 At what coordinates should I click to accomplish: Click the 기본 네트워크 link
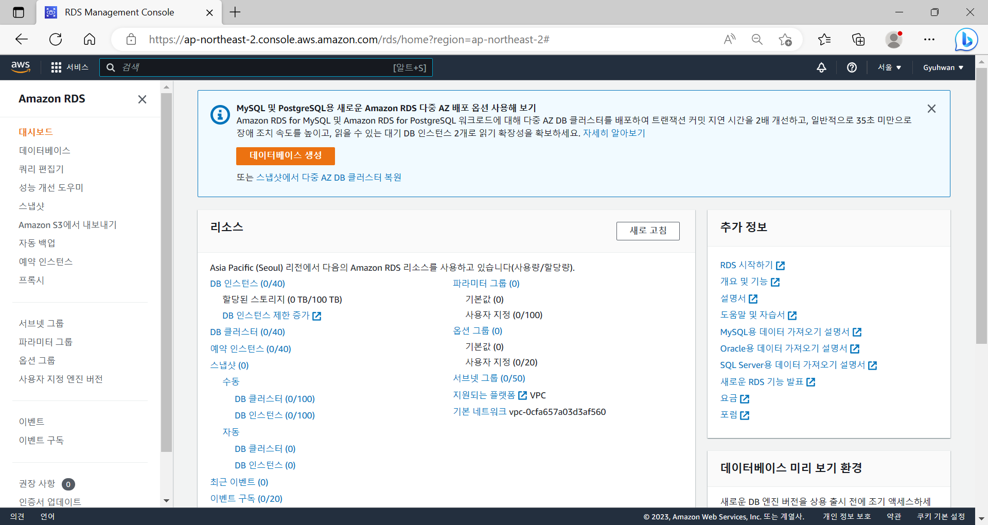point(480,412)
